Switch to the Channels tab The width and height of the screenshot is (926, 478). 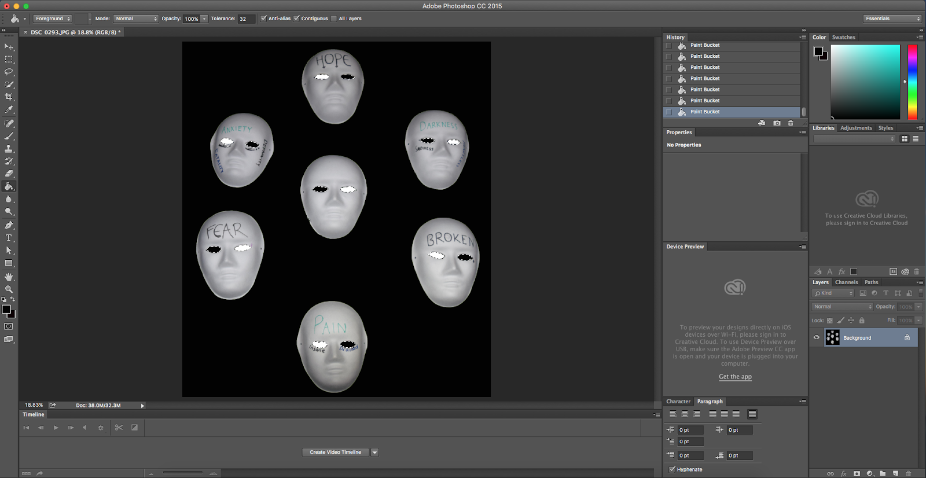(x=846, y=282)
